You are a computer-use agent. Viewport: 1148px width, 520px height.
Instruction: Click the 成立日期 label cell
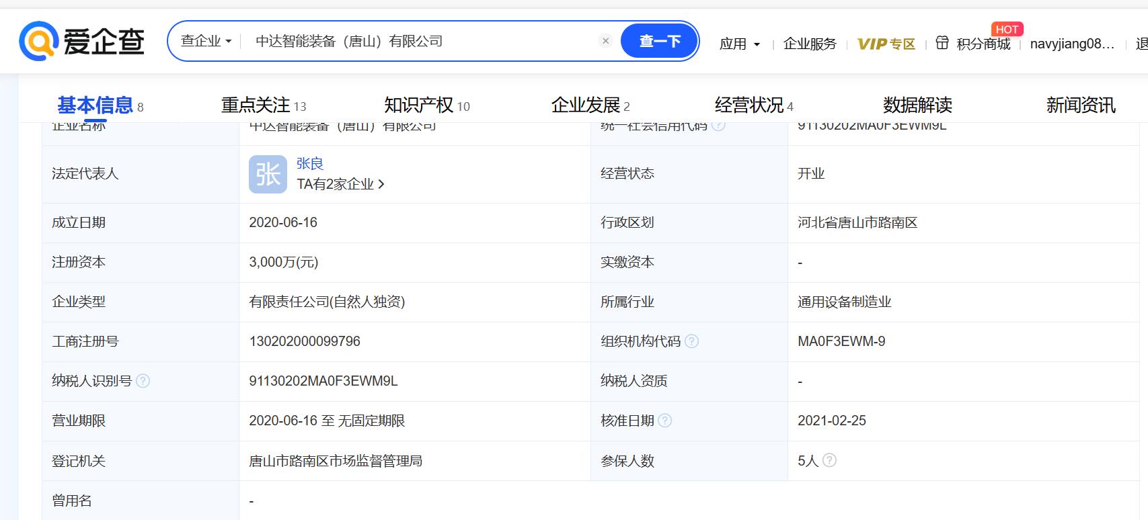pos(141,222)
